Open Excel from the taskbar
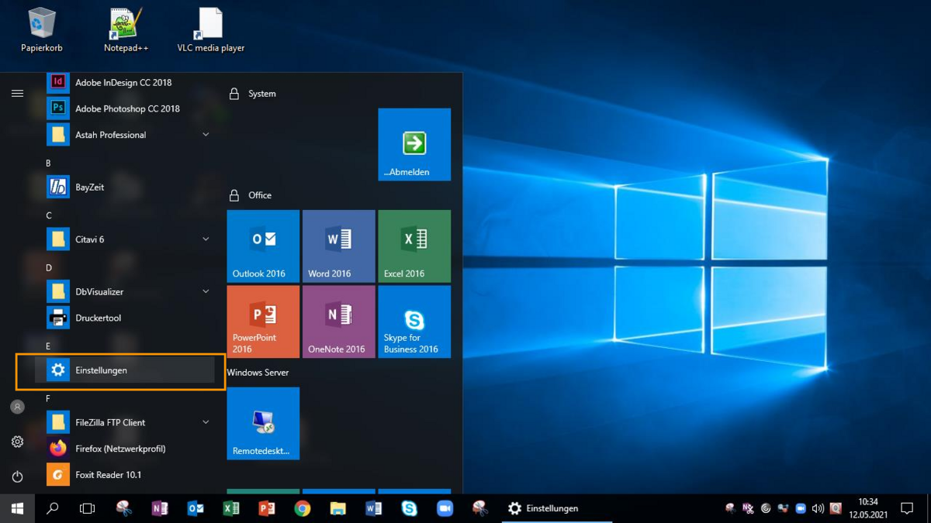The image size is (931, 523). click(x=231, y=508)
